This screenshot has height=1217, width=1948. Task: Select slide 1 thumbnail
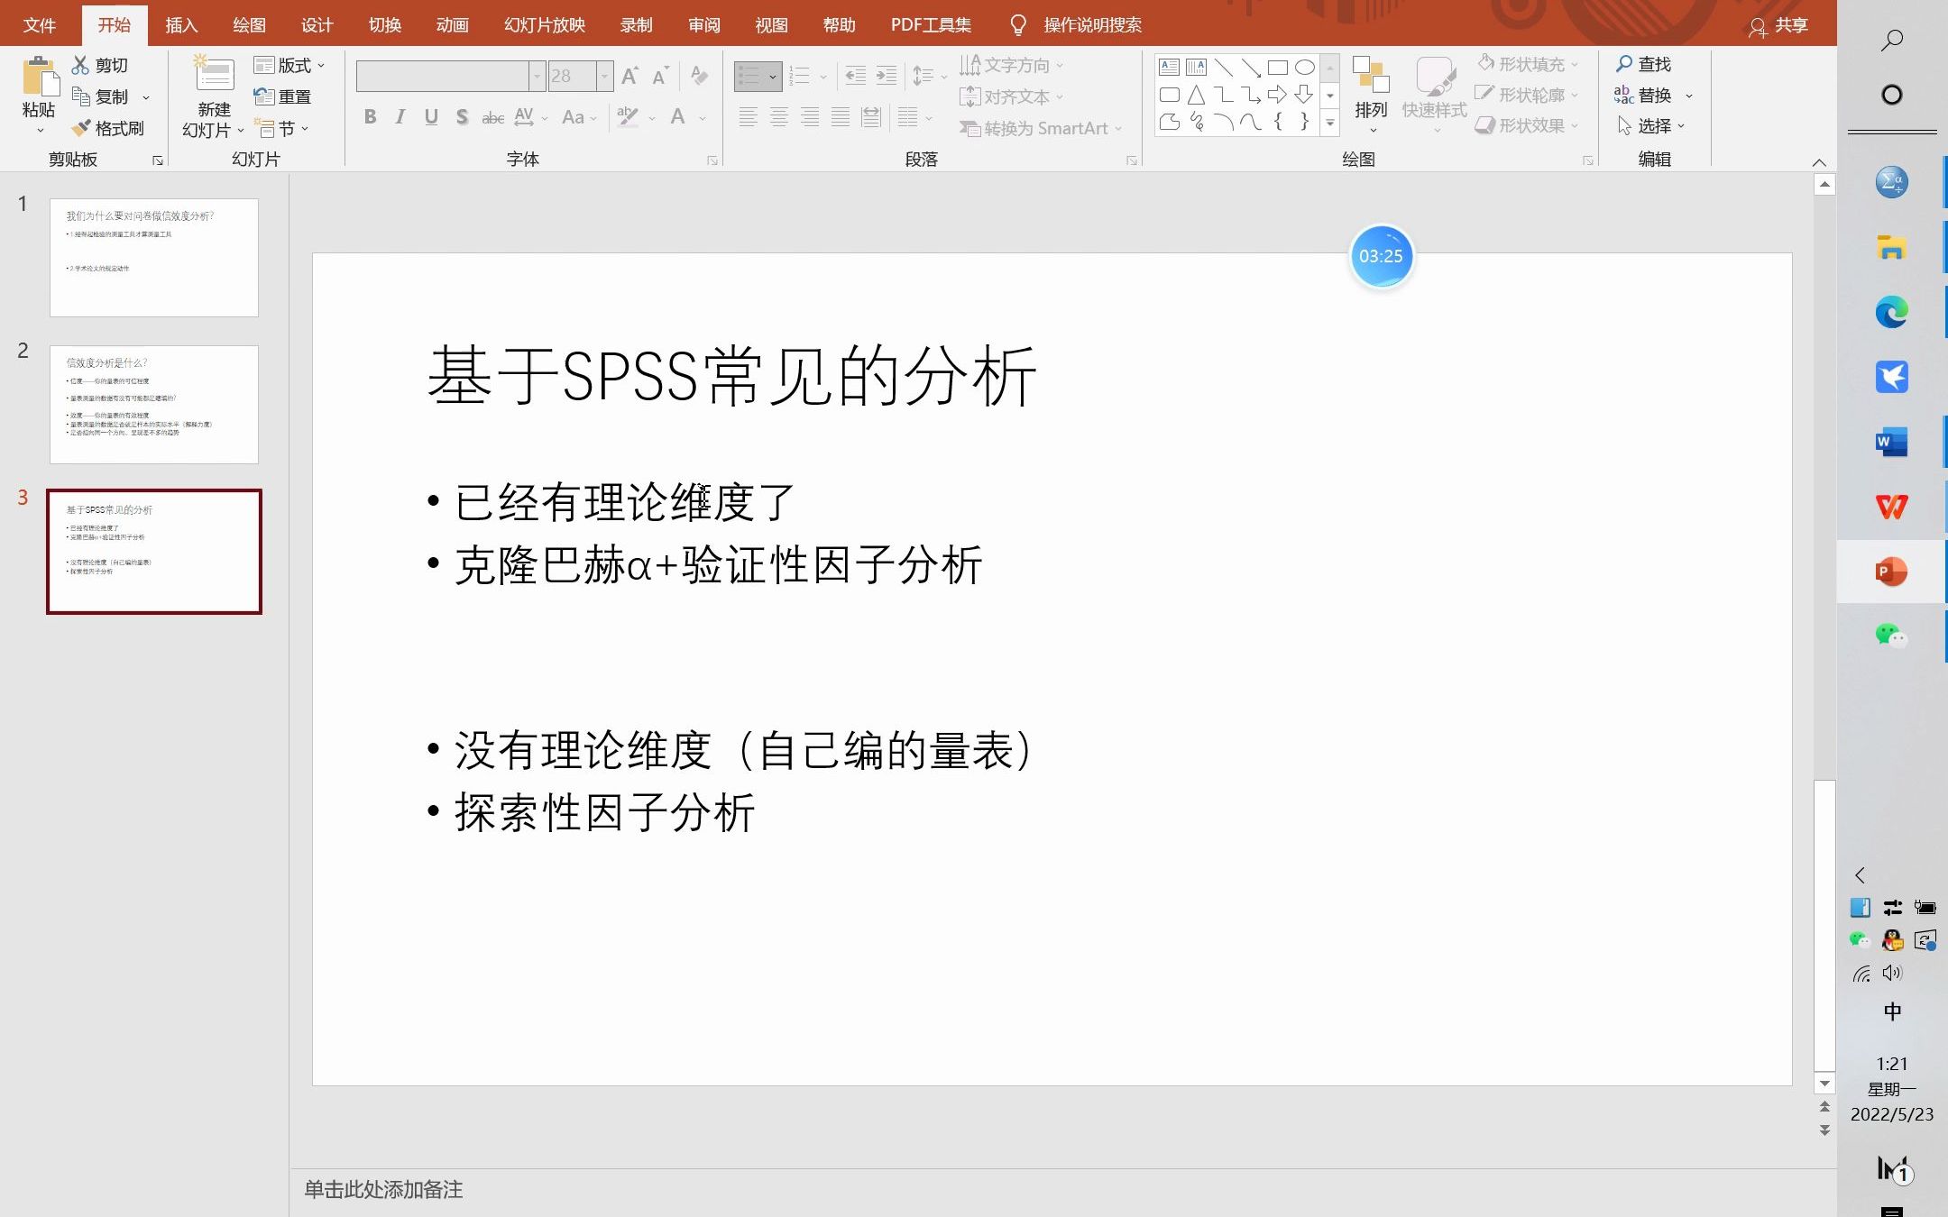click(x=154, y=258)
